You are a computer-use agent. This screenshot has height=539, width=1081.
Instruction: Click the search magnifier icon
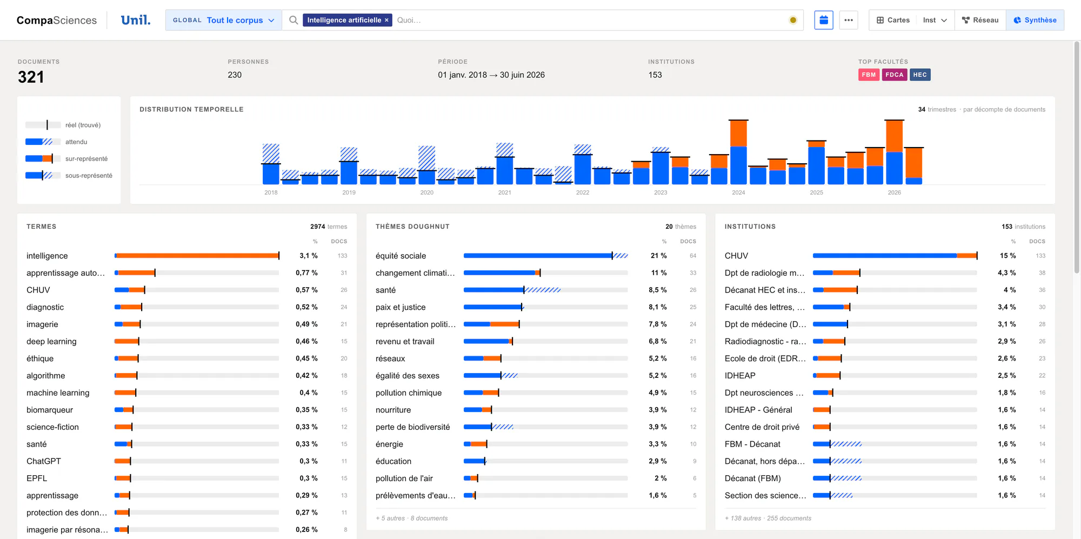pos(293,20)
